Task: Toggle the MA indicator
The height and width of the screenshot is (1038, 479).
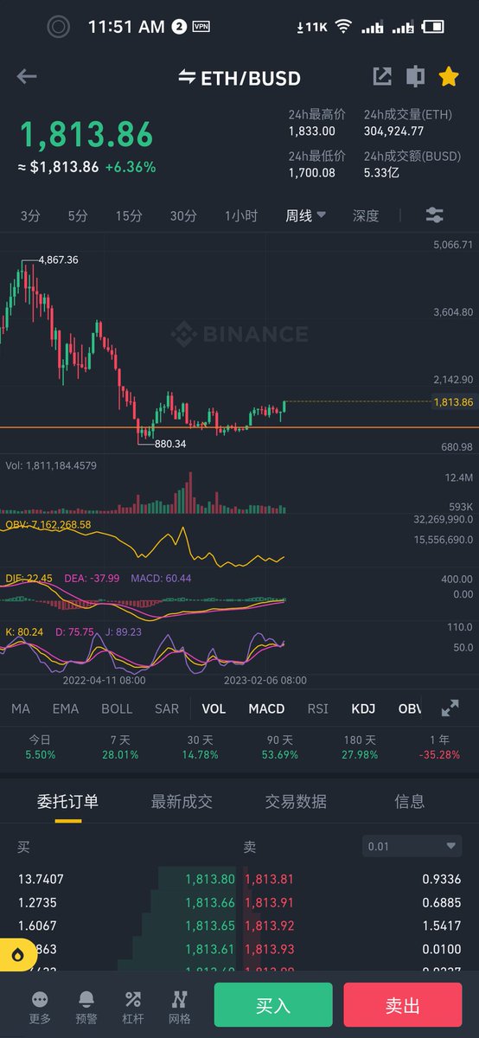Action: (21, 708)
